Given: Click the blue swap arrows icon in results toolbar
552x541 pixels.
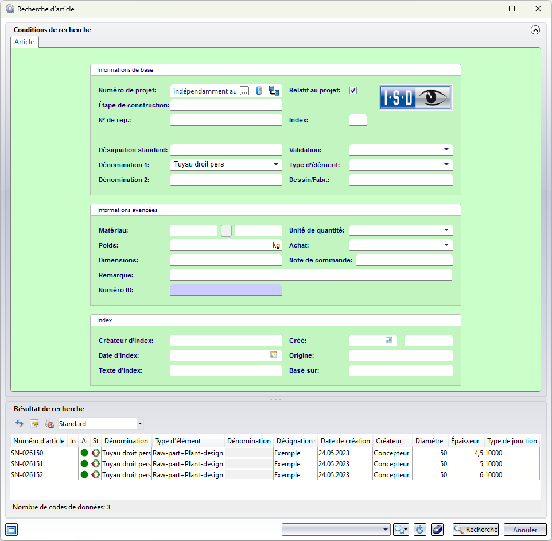Looking at the screenshot, I should tap(19, 423).
